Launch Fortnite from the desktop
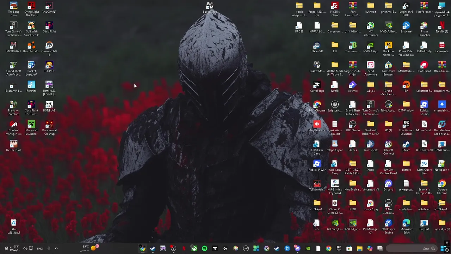Image resolution: width=451 pixels, height=254 pixels. (x=31, y=87)
